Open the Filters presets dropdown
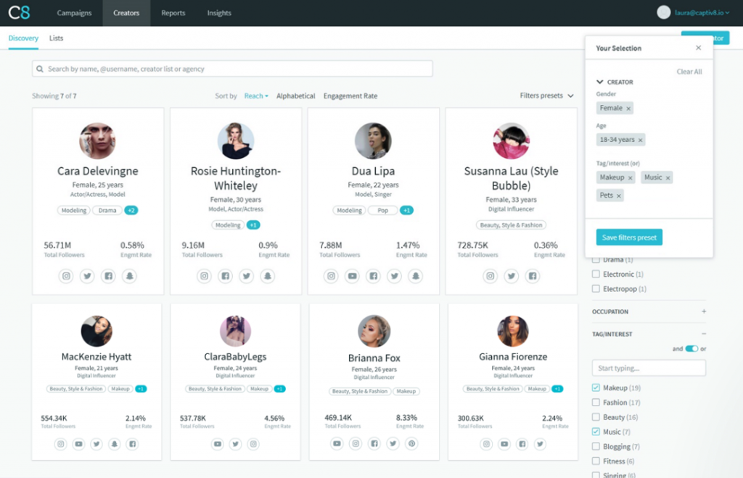Viewport: 743px width, 478px height. 546,96
